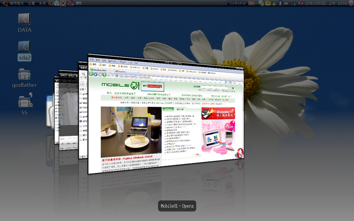This screenshot has height=221, width=354.
Task: Click the Mobile01 site search field
Action: [215, 87]
